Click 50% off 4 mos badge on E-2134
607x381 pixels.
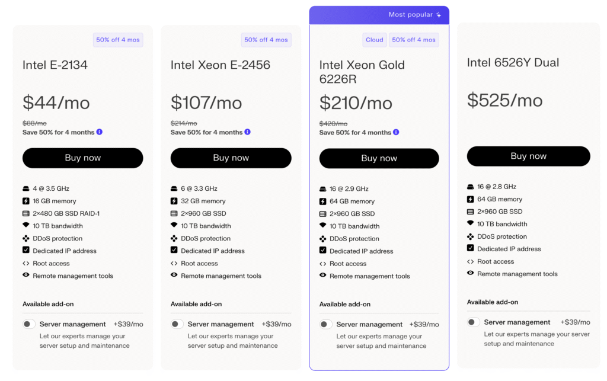(x=118, y=40)
